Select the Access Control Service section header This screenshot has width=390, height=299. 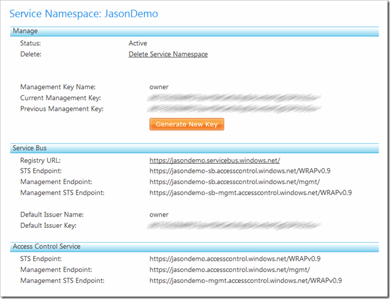point(195,246)
